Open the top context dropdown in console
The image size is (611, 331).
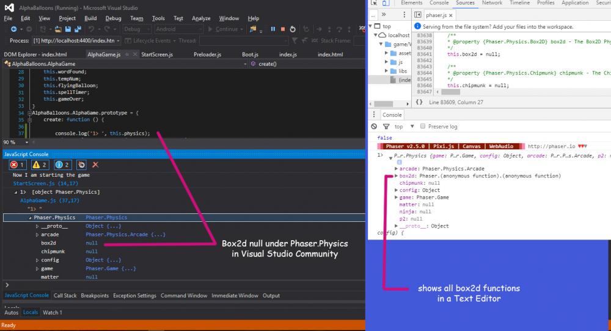click(x=404, y=126)
